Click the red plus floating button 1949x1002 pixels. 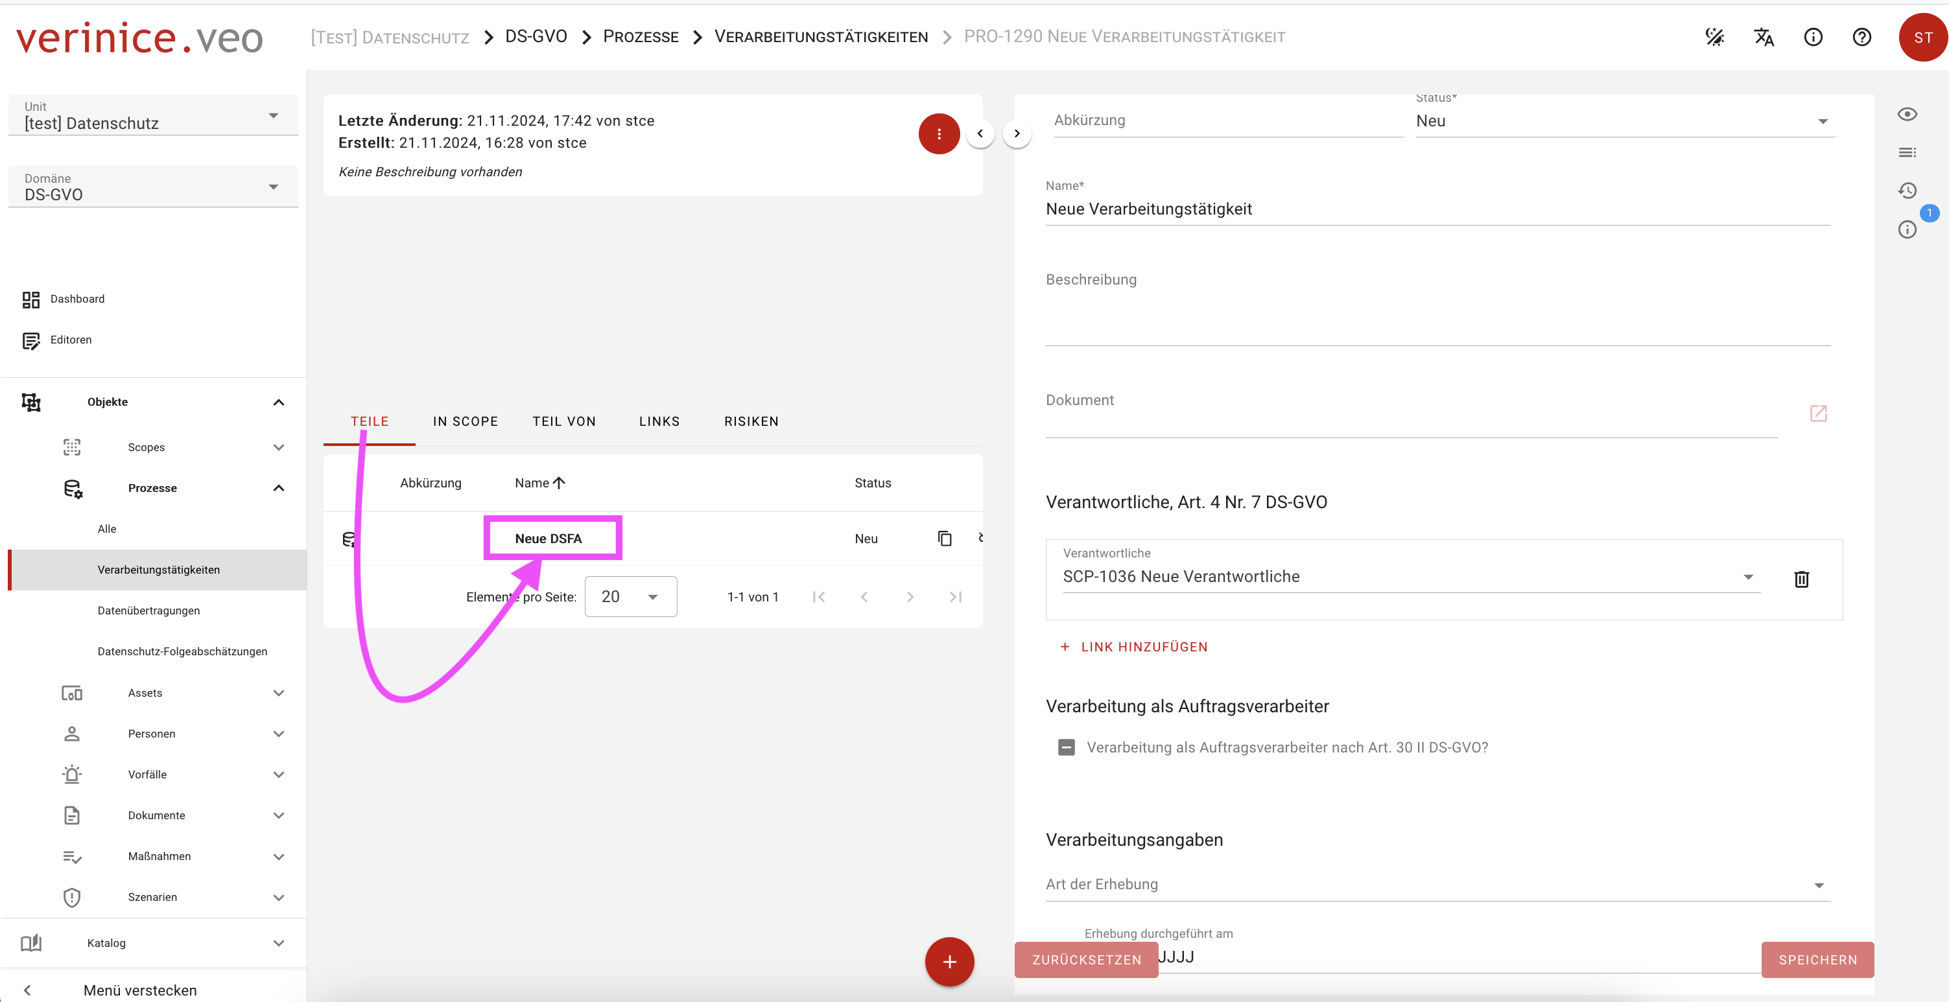point(949,961)
